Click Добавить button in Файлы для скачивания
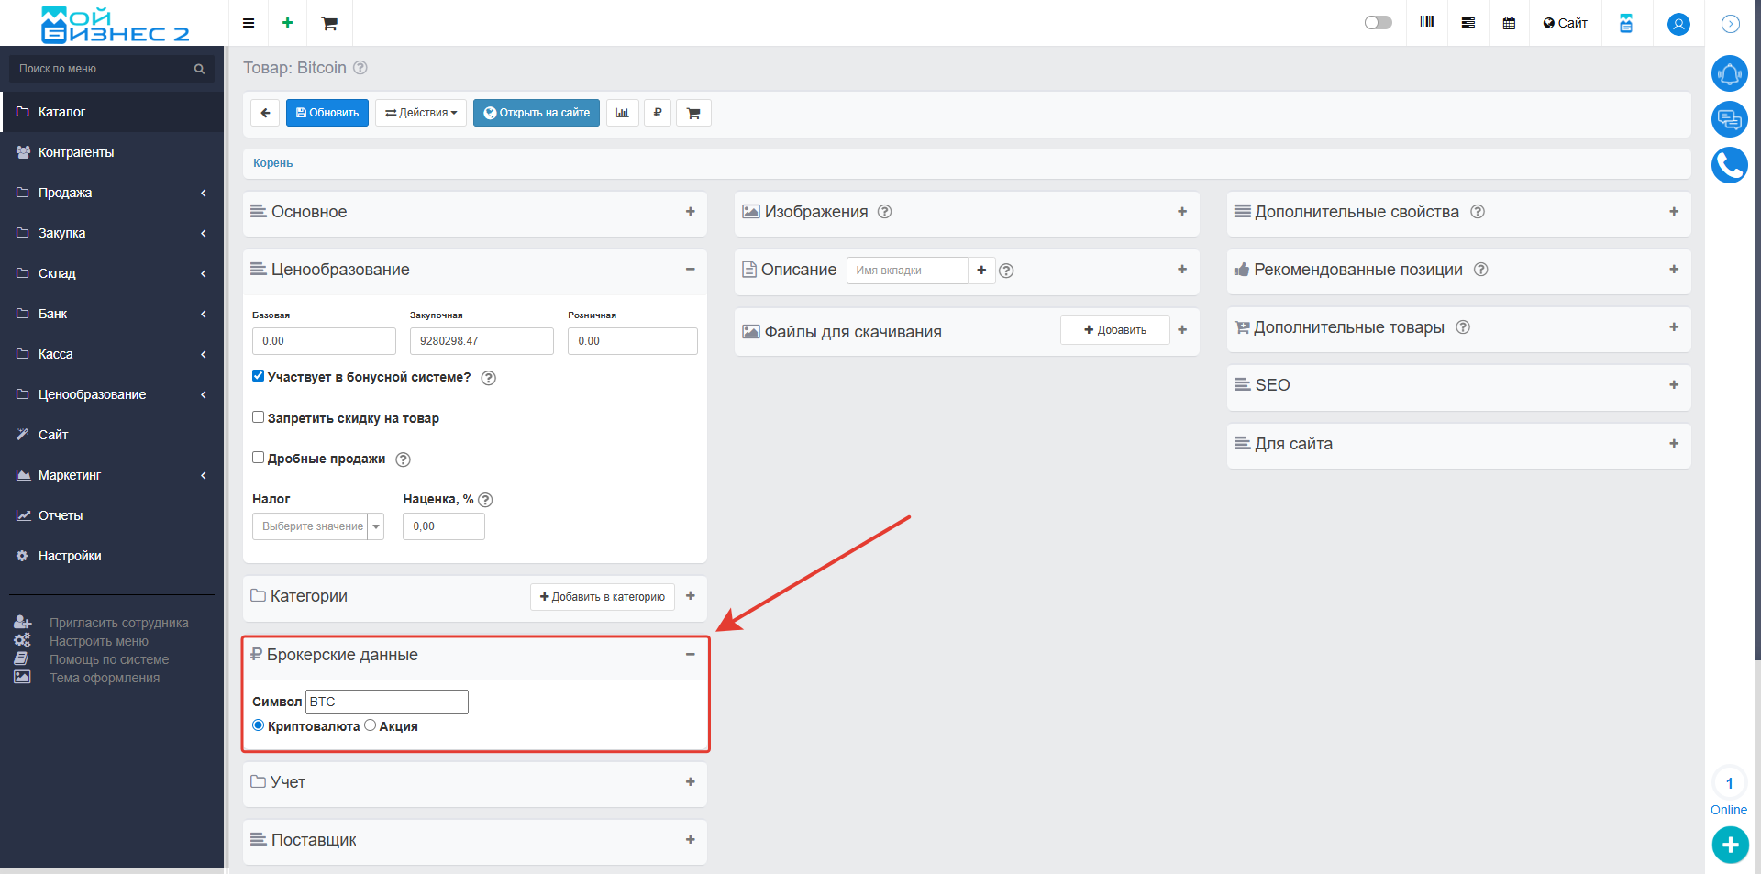Image resolution: width=1761 pixels, height=874 pixels. point(1115,330)
